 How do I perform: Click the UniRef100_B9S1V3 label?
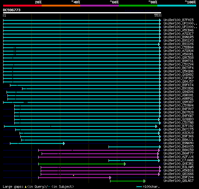click(178, 41)
